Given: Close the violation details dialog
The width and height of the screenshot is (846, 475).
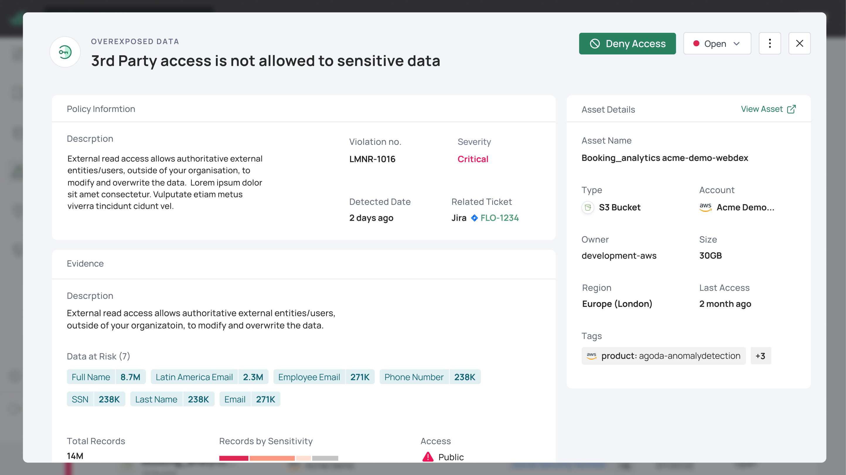Looking at the screenshot, I should tap(799, 44).
